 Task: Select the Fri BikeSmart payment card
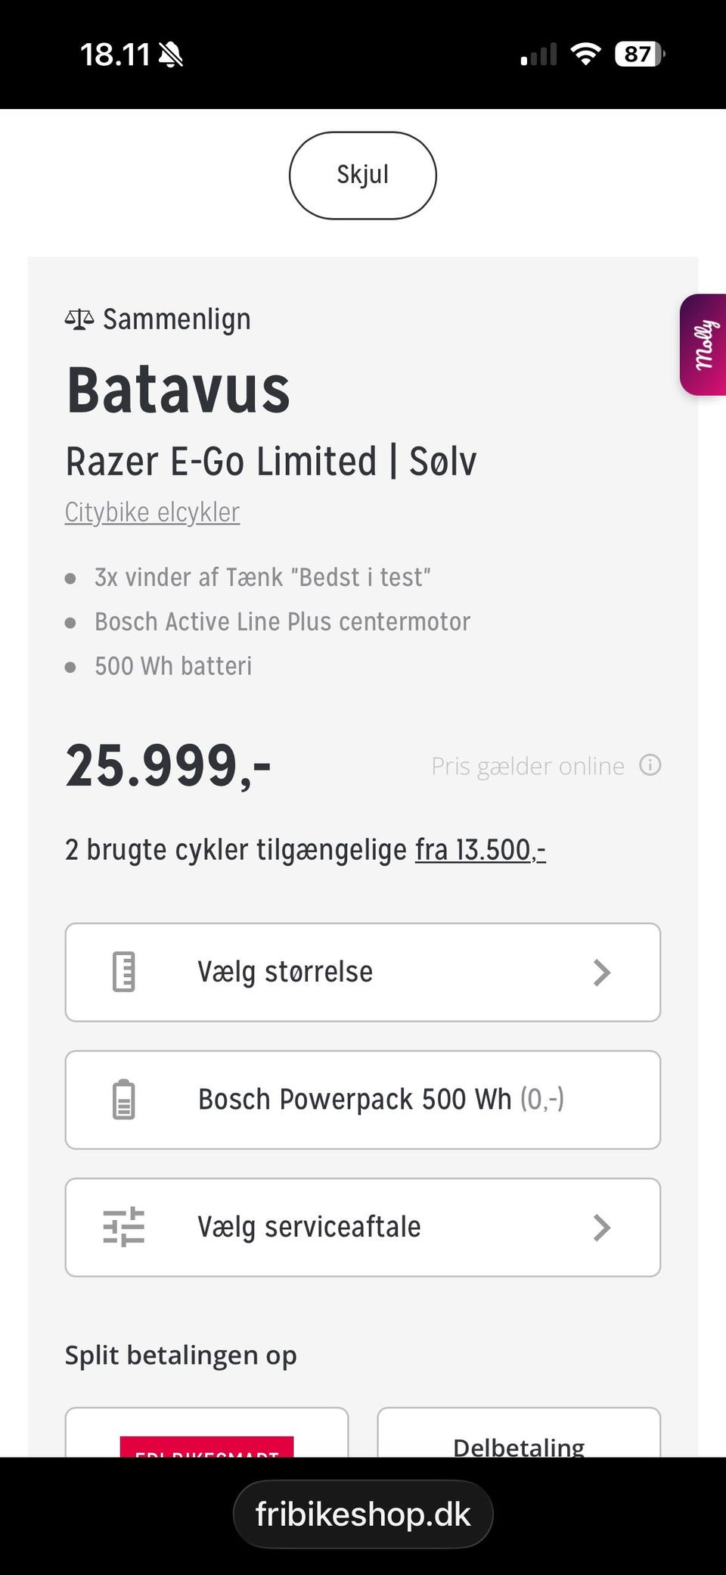pyautogui.click(x=206, y=1437)
